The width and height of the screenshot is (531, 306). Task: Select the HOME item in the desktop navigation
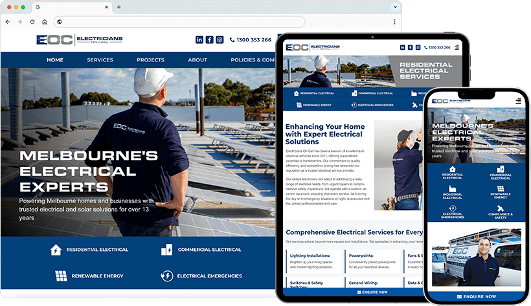[x=55, y=60]
